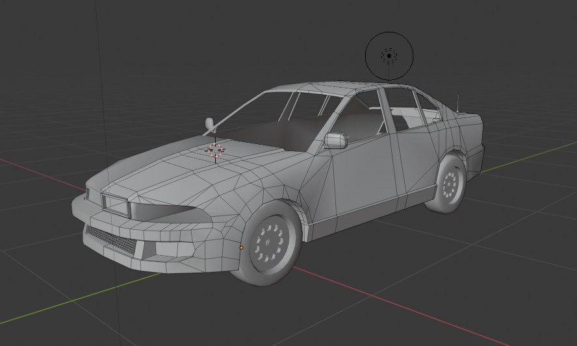This screenshot has height=346, width=577.
Task: Click the orange origin dot near front wheel
Action: pos(242,248)
